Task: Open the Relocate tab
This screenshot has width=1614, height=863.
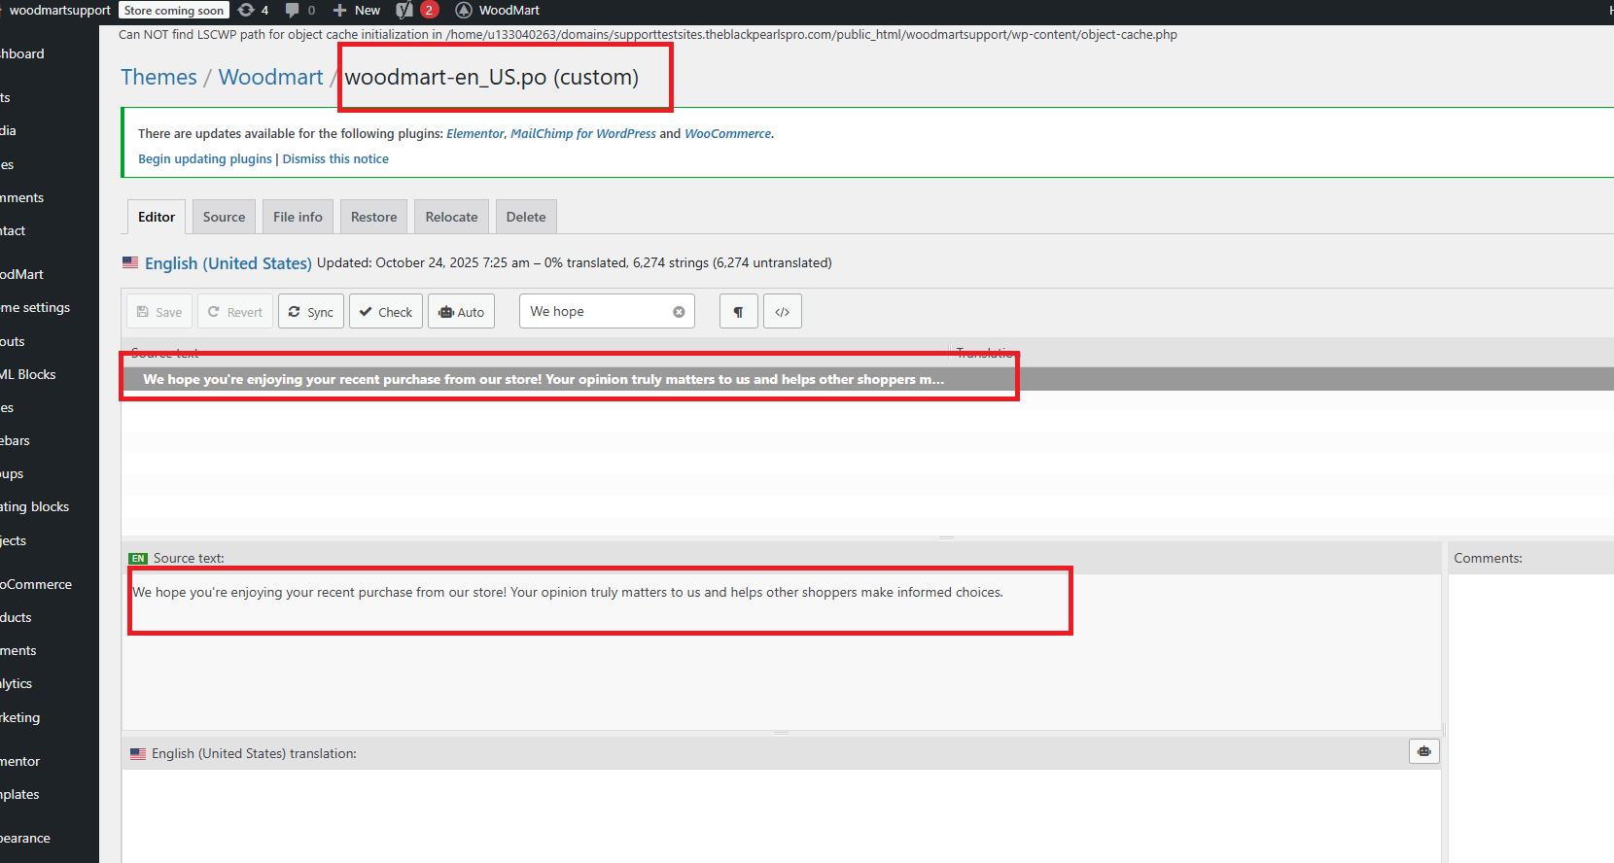Action: [451, 217]
